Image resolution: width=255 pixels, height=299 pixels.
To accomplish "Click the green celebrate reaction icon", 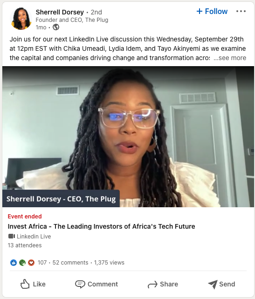I will click(22, 263).
